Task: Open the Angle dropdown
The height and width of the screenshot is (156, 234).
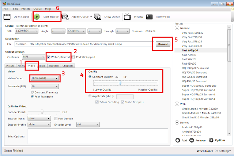Action: (x=58, y=31)
